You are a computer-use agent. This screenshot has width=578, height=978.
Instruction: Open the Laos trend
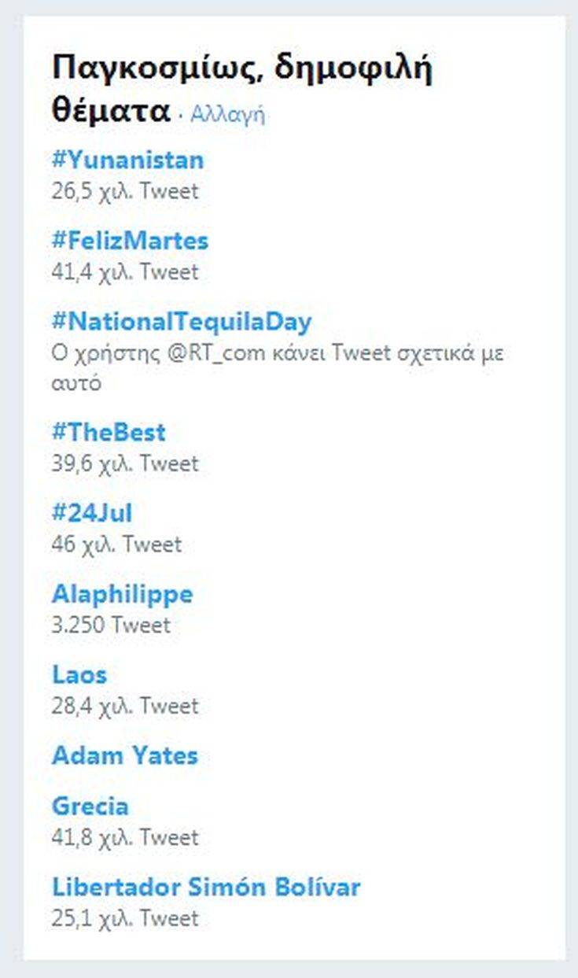[x=79, y=675]
